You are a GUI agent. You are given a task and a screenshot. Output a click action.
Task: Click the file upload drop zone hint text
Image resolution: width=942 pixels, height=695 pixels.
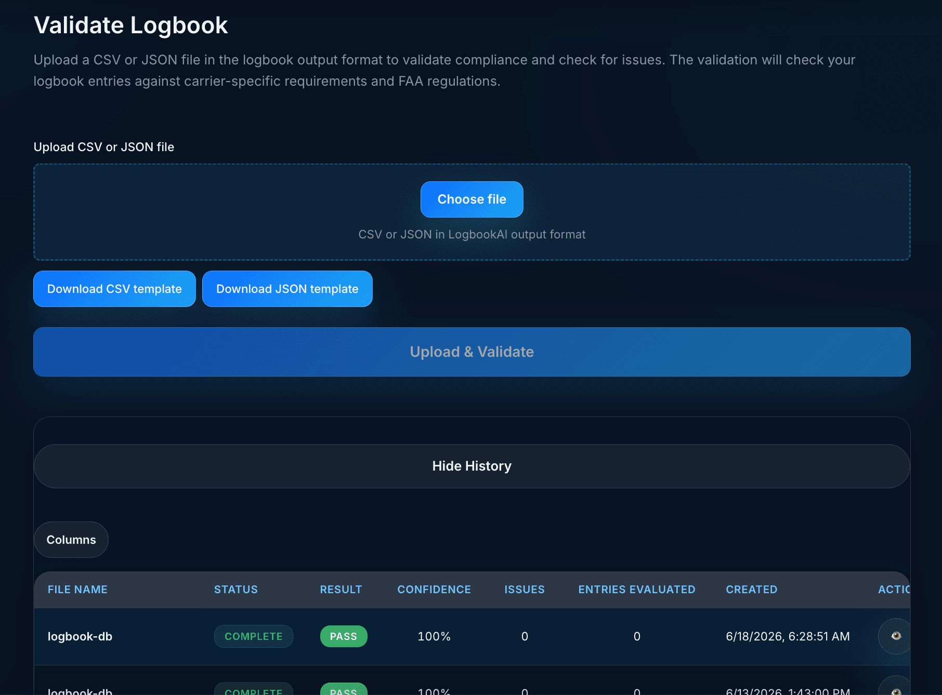(472, 234)
